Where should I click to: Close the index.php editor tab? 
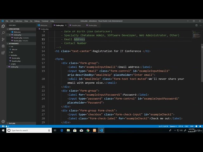66,25
